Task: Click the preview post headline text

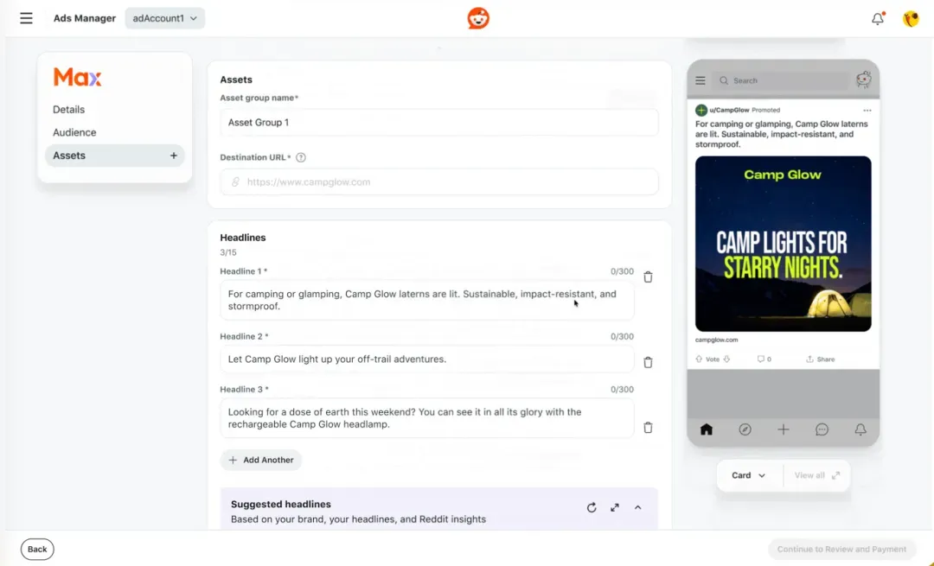Action: point(782,134)
